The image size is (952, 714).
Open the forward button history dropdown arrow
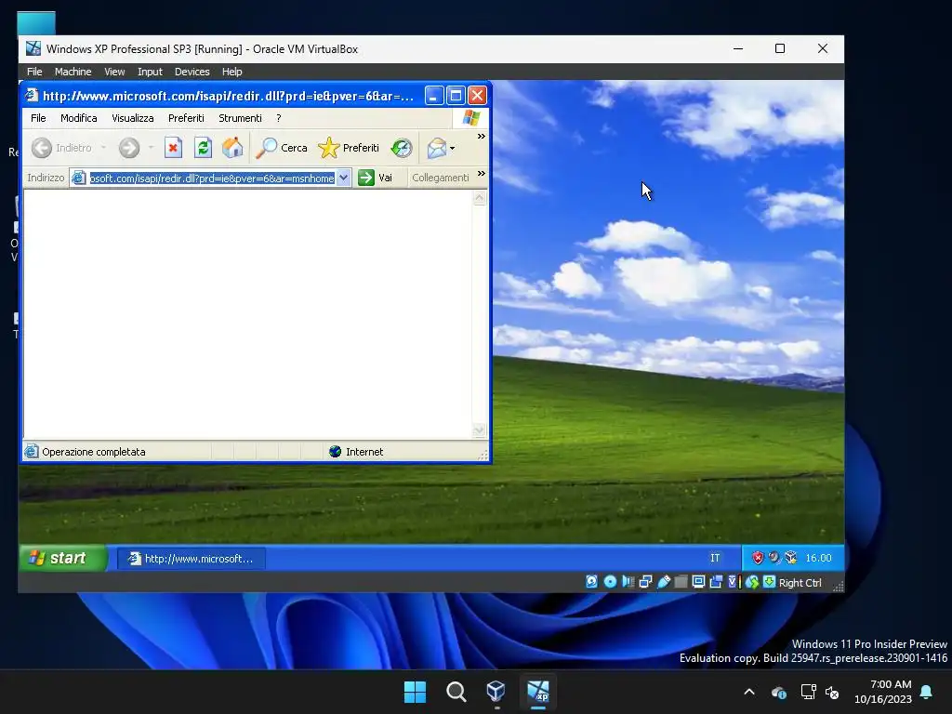click(151, 148)
